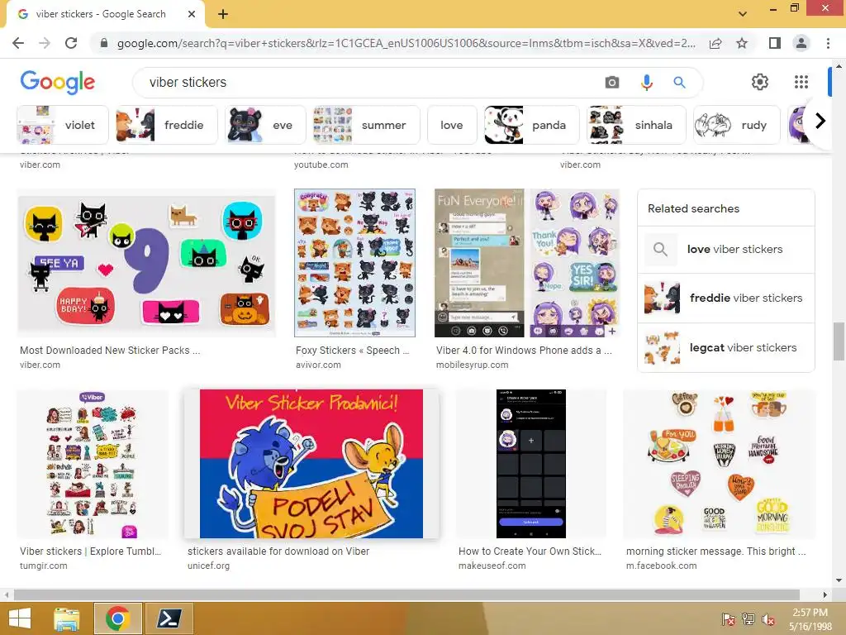Close the viber stickers tab
846x635 pixels.
192,14
